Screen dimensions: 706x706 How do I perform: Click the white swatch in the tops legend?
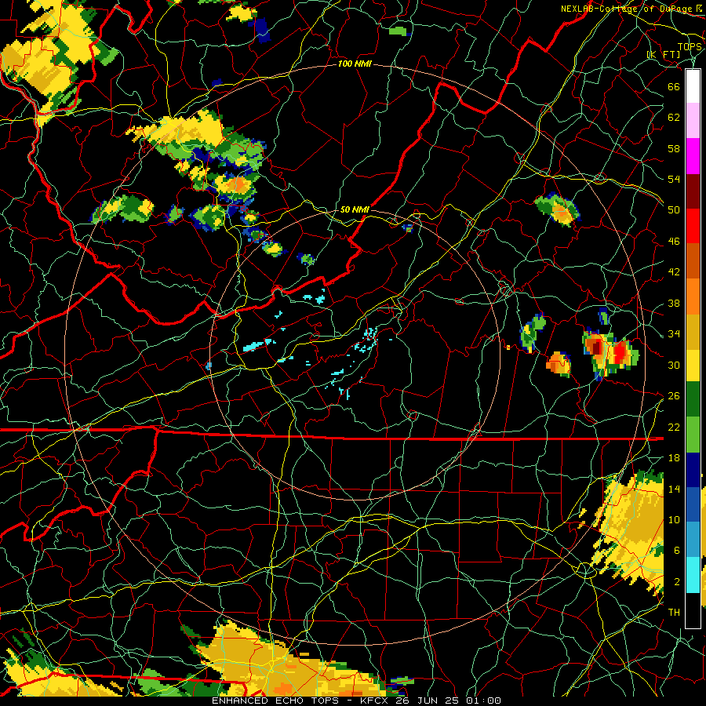click(x=693, y=86)
